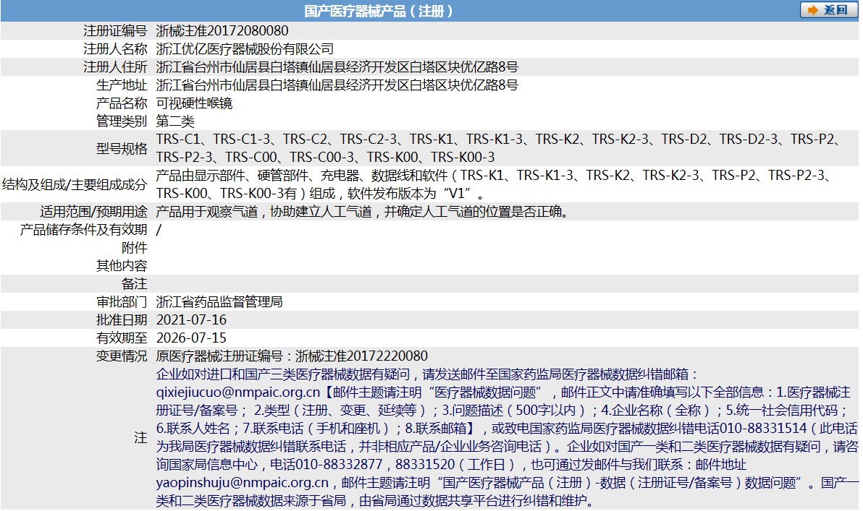
Task: Click the 批准日期 label
Action: point(122,319)
